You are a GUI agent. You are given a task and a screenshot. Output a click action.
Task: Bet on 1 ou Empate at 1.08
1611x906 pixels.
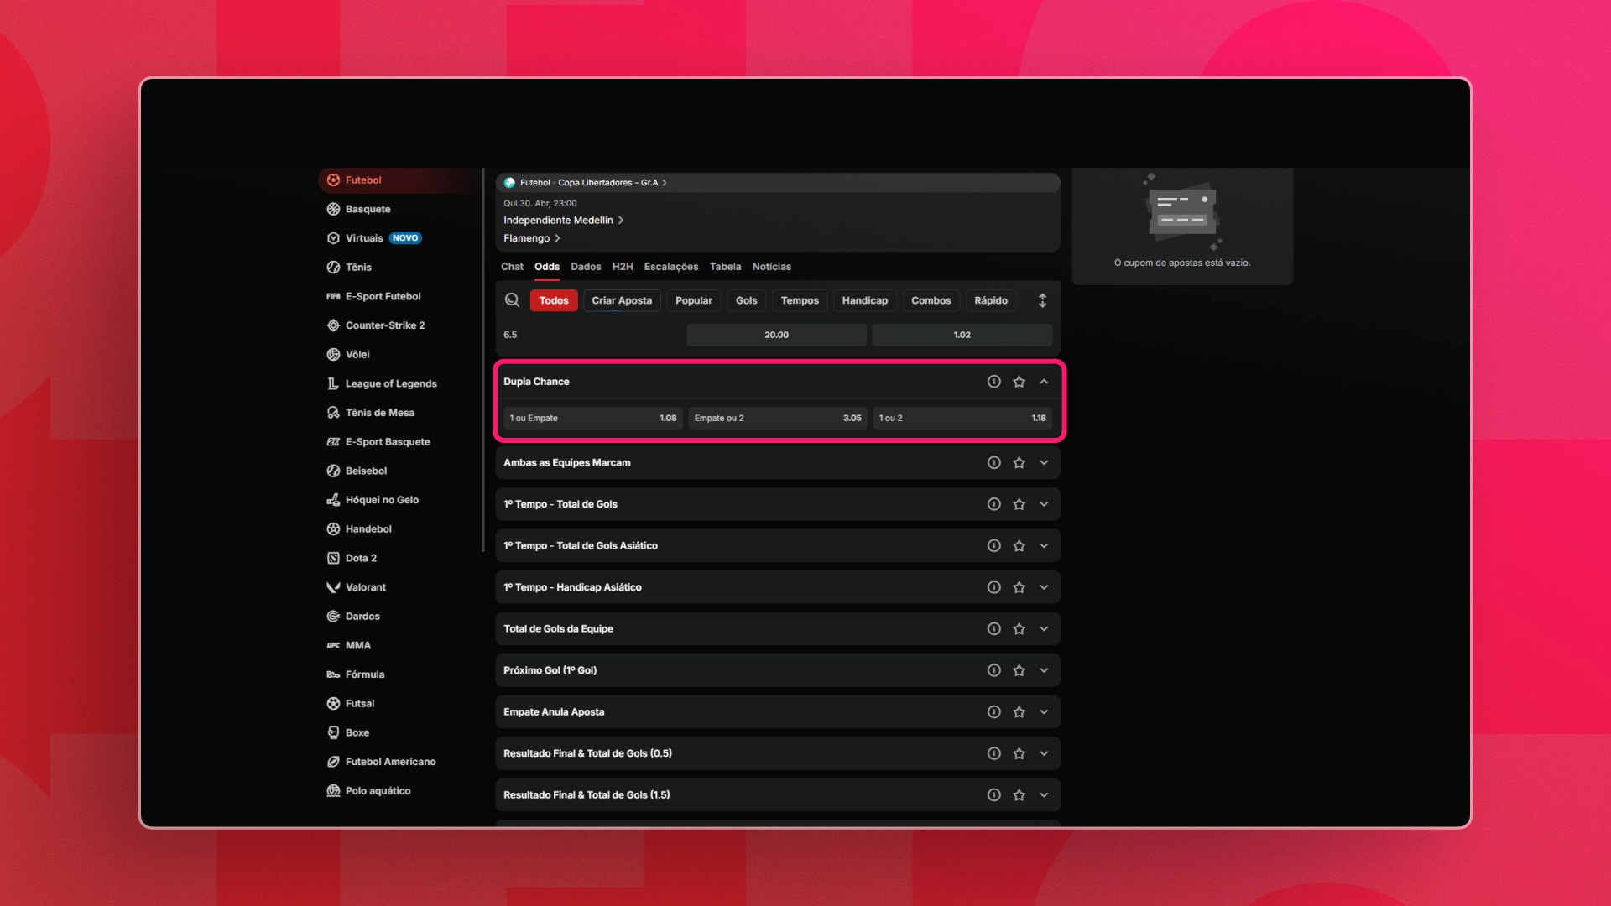click(593, 418)
